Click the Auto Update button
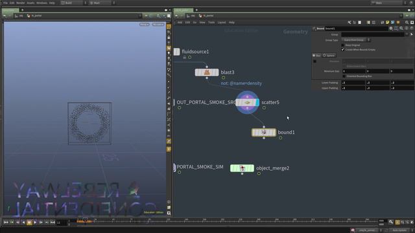The height and width of the screenshot is (233, 415). (399, 230)
